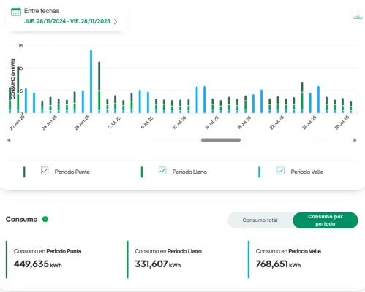
Task: Click the 449,635 kWh Punta value
Action: tap(38, 264)
